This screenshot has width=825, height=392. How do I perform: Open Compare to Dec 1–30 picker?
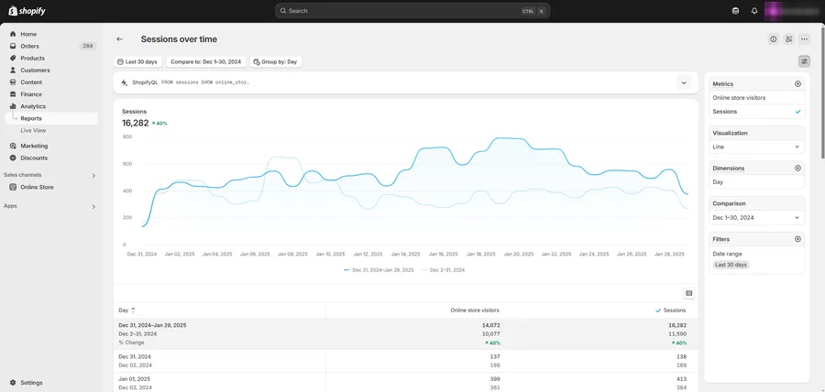pyautogui.click(x=205, y=62)
